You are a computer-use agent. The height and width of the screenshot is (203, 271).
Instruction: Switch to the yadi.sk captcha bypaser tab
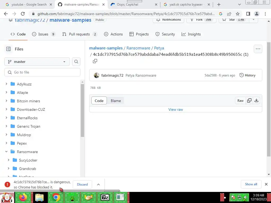point(186,4)
